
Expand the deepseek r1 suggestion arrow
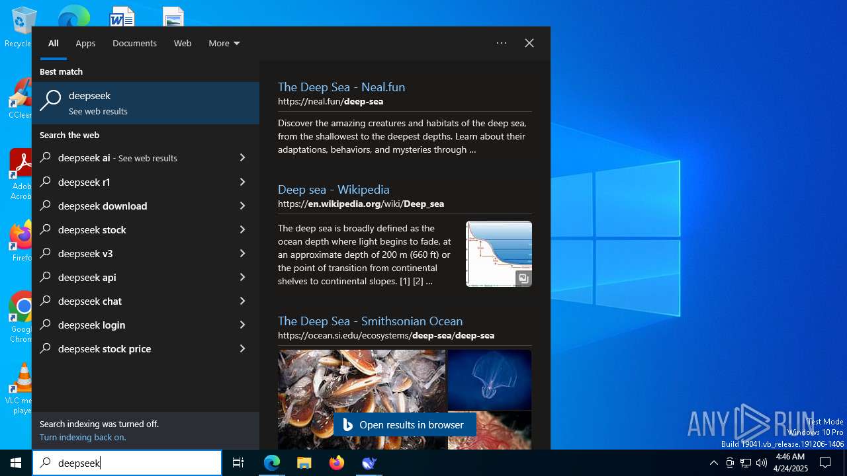(x=242, y=182)
